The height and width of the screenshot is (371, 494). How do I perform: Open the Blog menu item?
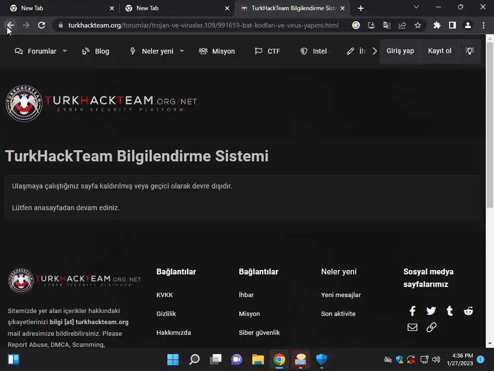click(x=96, y=51)
